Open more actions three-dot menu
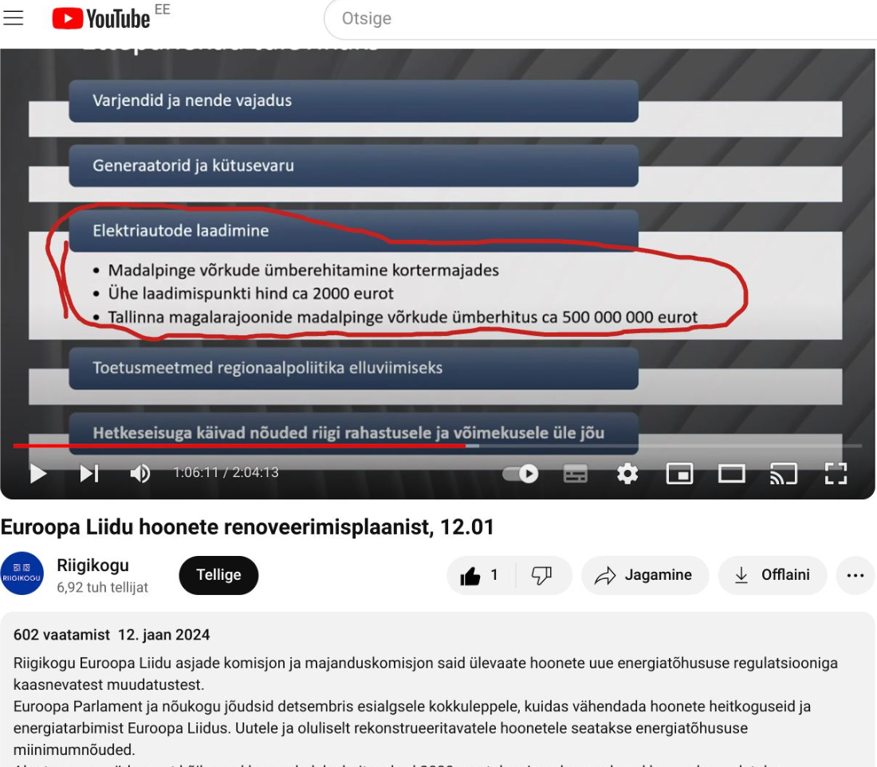Viewport: 877px width, 767px height. pos(855,575)
